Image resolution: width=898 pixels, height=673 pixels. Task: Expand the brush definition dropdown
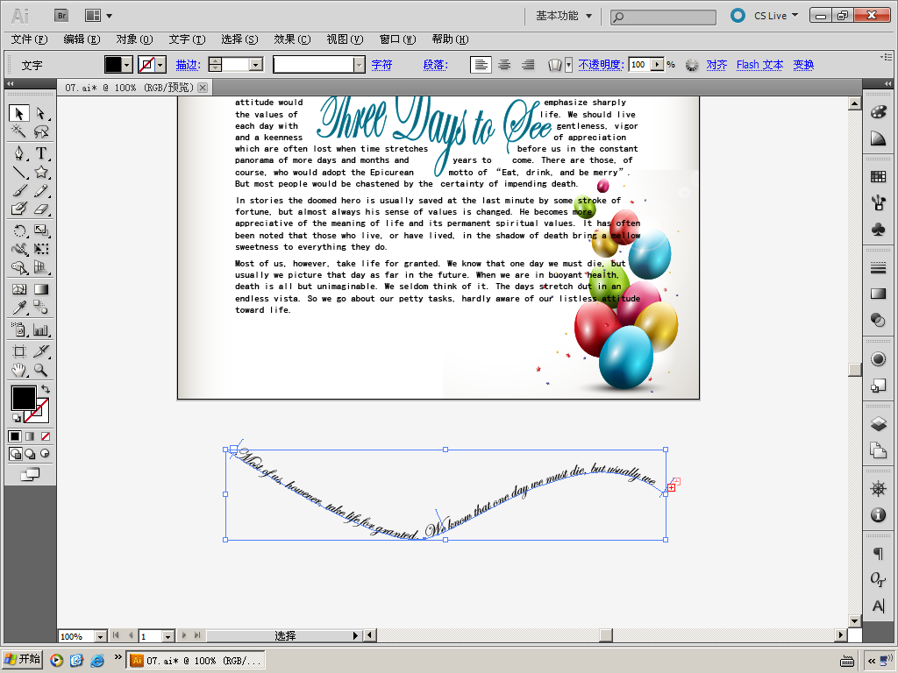[359, 65]
